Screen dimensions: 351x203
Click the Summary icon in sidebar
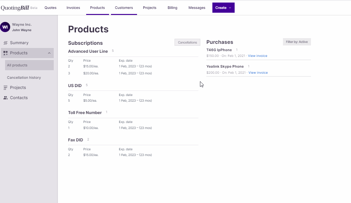[5, 43]
